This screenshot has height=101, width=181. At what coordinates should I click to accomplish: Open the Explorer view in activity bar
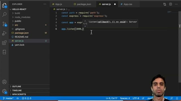pos(4,5)
